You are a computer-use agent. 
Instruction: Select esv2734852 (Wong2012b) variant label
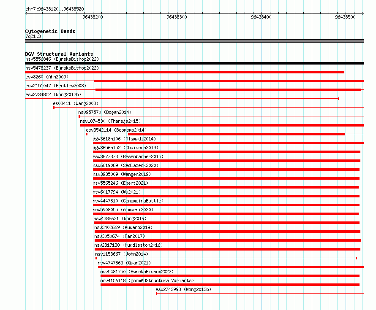(53, 94)
